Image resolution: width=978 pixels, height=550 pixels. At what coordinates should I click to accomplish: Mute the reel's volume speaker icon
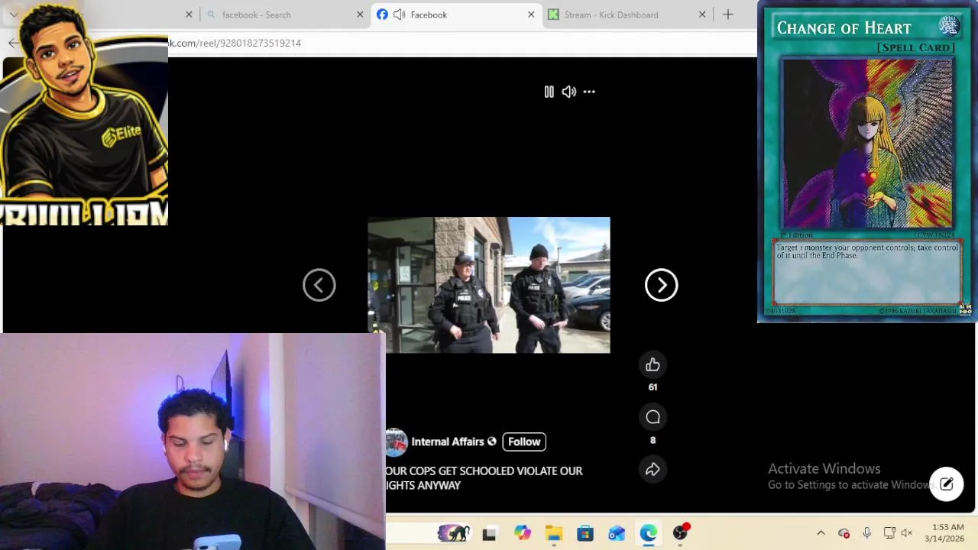tap(569, 92)
